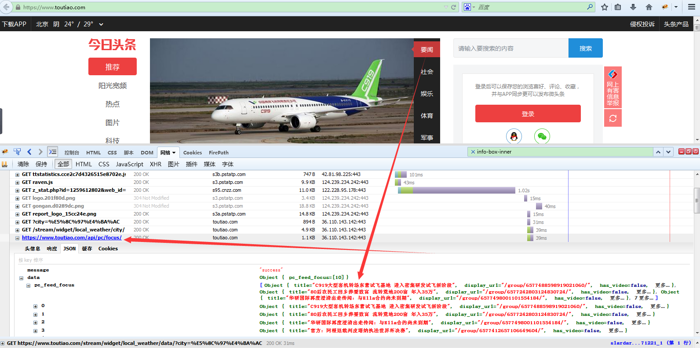Open the 头条产品 link

[676, 24]
